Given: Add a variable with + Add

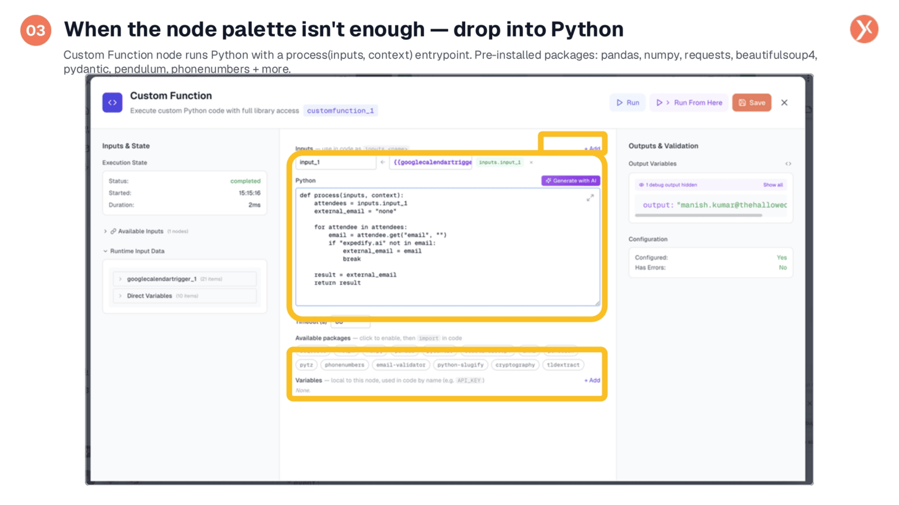Looking at the screenshot, I should pyautogui.click(x=592, y=380).
